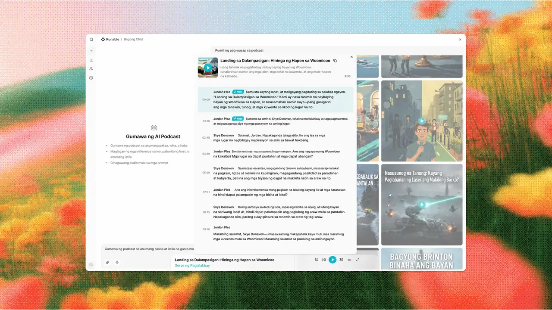
Task: Select transcript line starting 'Huling serbisyo sa deck'
Action: coord(279,212)
